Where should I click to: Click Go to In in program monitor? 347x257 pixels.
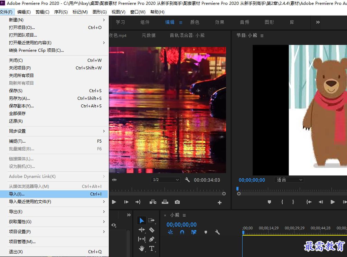pos(309,202)
